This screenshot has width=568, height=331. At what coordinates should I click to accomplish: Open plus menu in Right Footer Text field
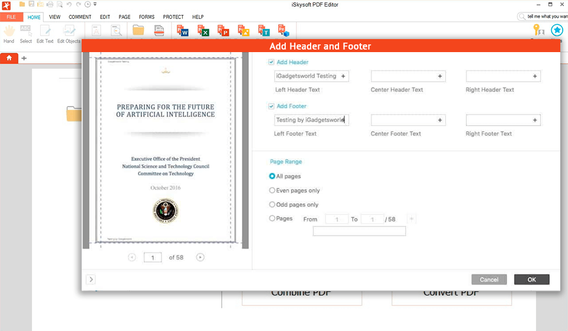[535, 120]
